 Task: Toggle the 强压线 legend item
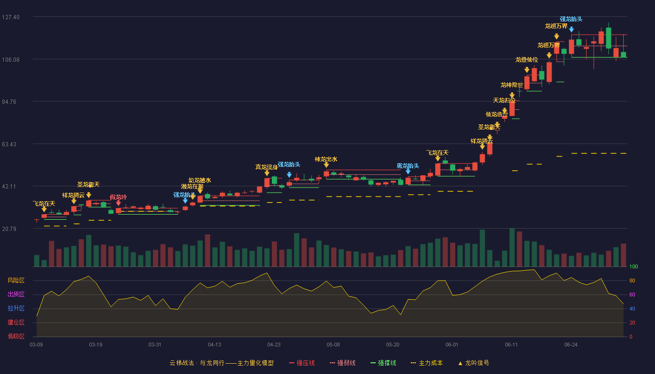coord(302,363)
